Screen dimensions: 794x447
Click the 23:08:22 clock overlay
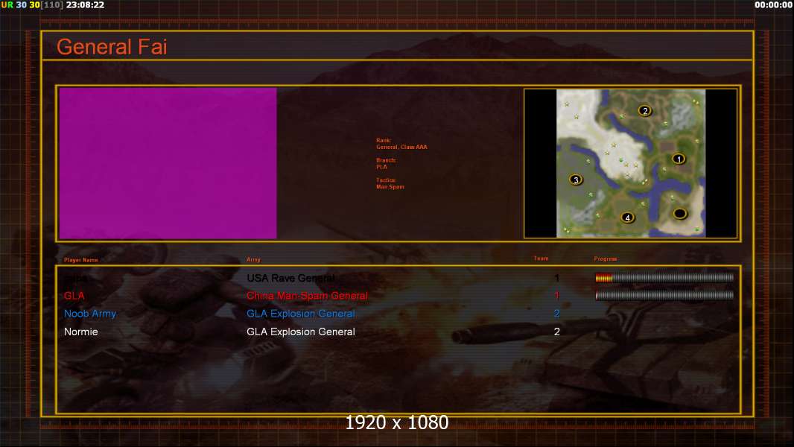point(85,5)
